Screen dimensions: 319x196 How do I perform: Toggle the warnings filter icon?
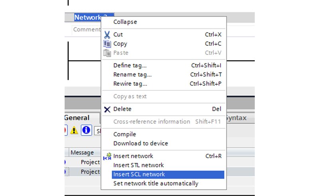tap(74, 130)
